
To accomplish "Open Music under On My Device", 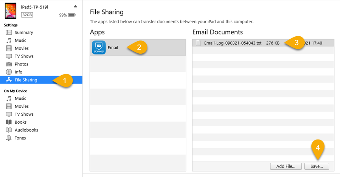I will coord(20,98).
